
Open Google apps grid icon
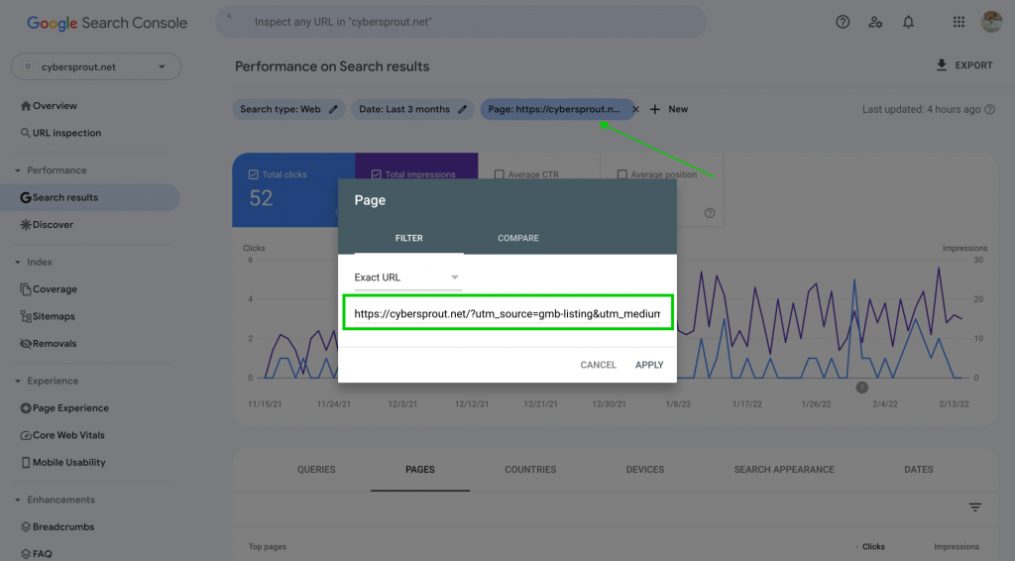(959, 22)
